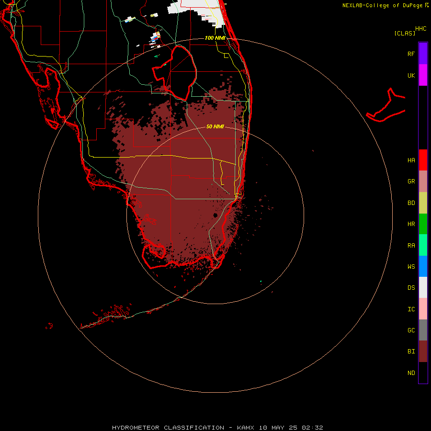Click the 10 MAY 25 date text
Screen dimensions: 431x431
(x=278, y=428)
